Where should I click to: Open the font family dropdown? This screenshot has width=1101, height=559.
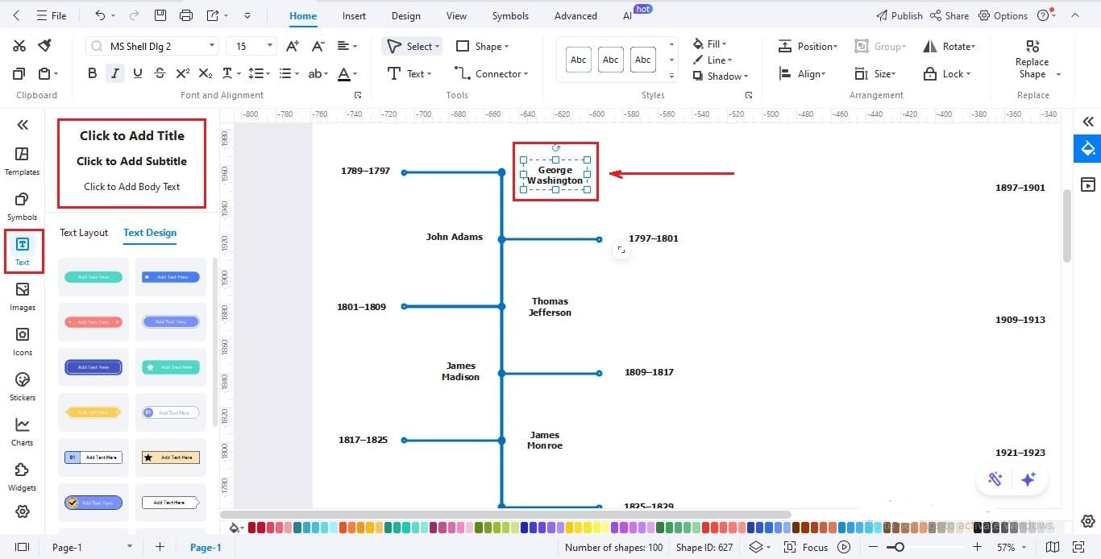pos(212,45)
